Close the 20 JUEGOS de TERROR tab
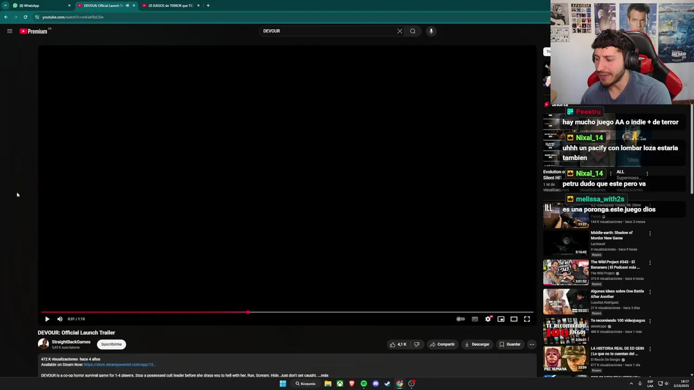This screenshot has height=390, width=694. pos(198,5)
